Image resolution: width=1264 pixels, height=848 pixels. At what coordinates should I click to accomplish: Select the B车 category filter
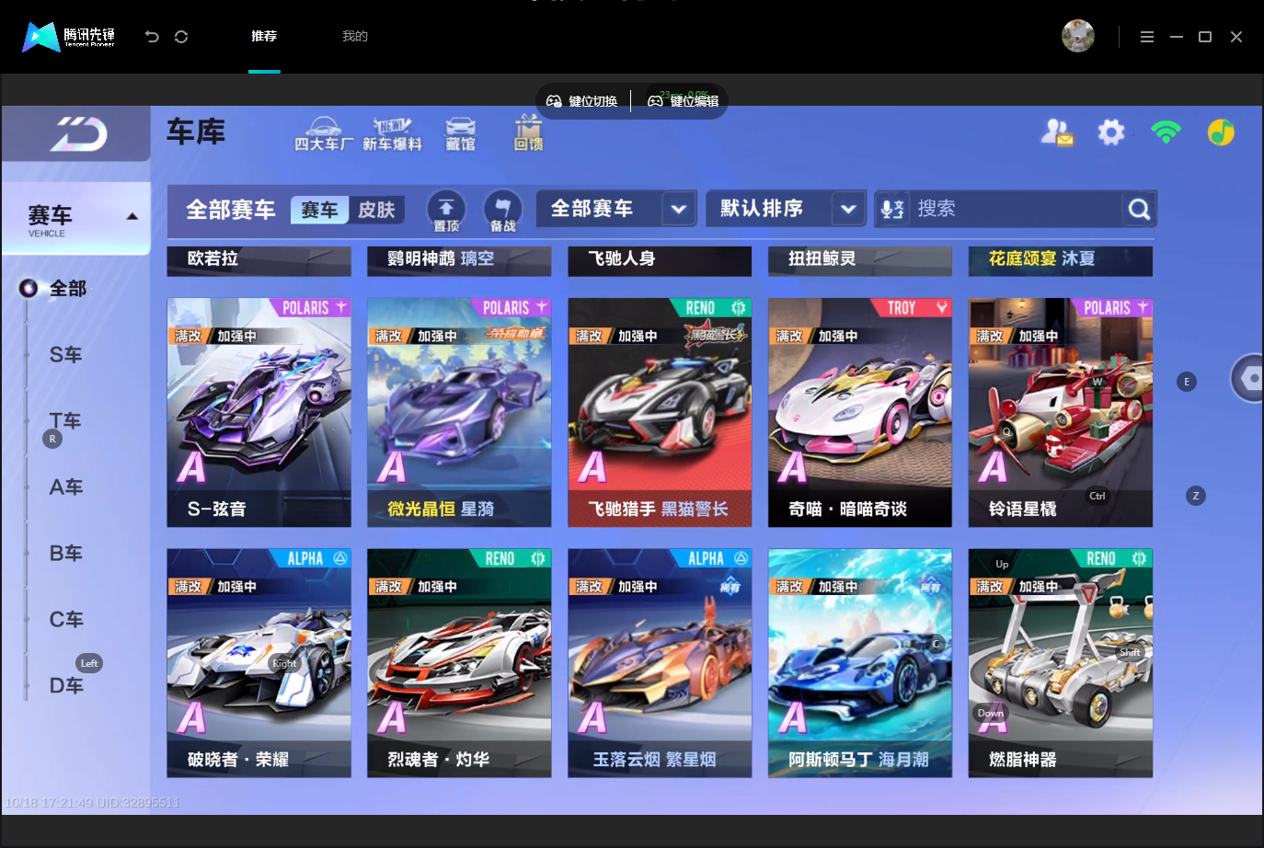65,554
